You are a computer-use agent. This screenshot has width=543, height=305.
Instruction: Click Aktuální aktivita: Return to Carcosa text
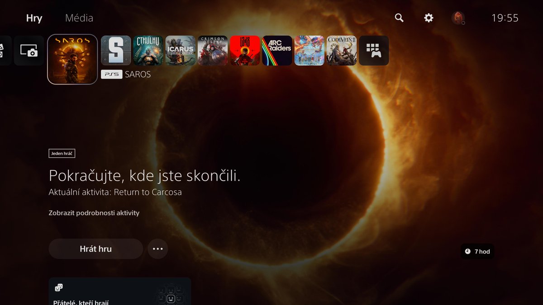point(115,192)
